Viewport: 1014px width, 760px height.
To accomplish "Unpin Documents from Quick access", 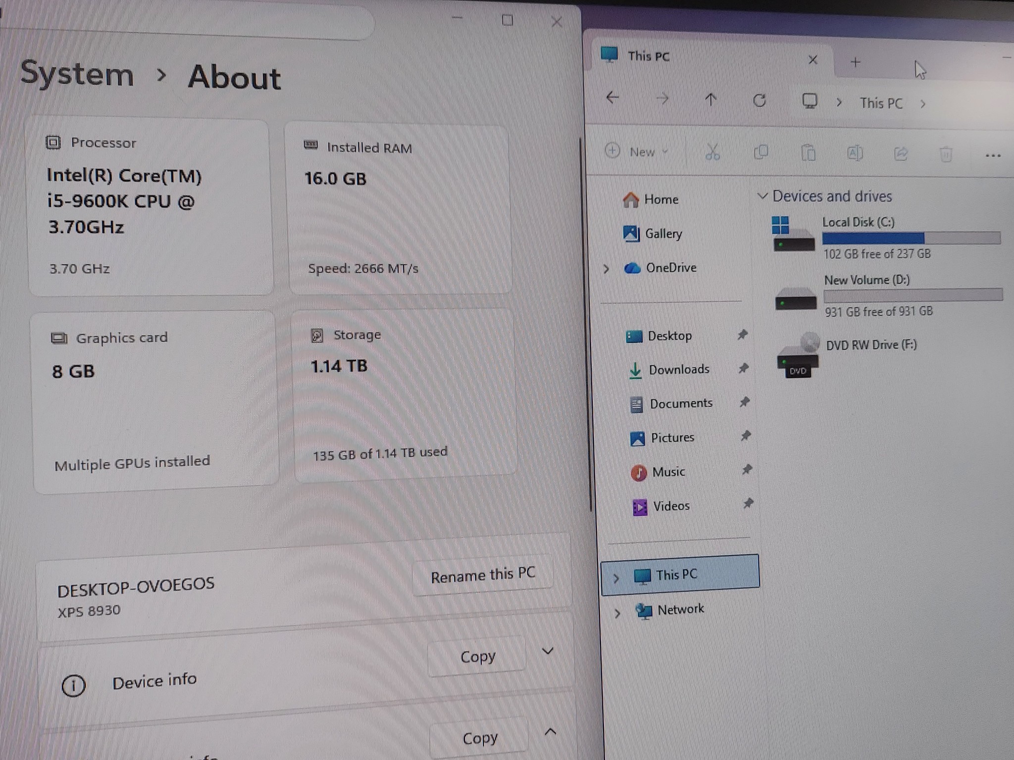I will [744, 402].
